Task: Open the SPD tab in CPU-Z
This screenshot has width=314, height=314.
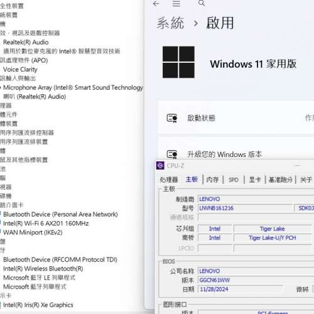Action: pos(234,180)
